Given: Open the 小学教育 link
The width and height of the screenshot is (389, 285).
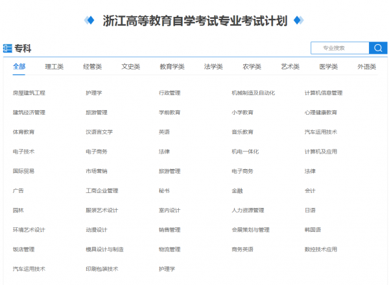Looking at the screenshot, I should 242,113.
